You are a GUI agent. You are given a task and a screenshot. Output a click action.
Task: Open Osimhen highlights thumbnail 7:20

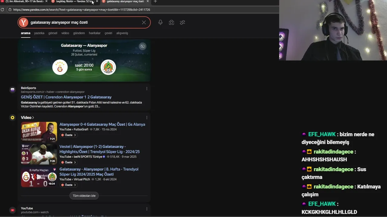(x=39, y=154)
